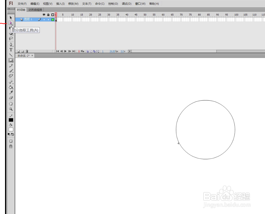
Task: Enable snapping with the magnet icon
Action: tap(11, 147)
